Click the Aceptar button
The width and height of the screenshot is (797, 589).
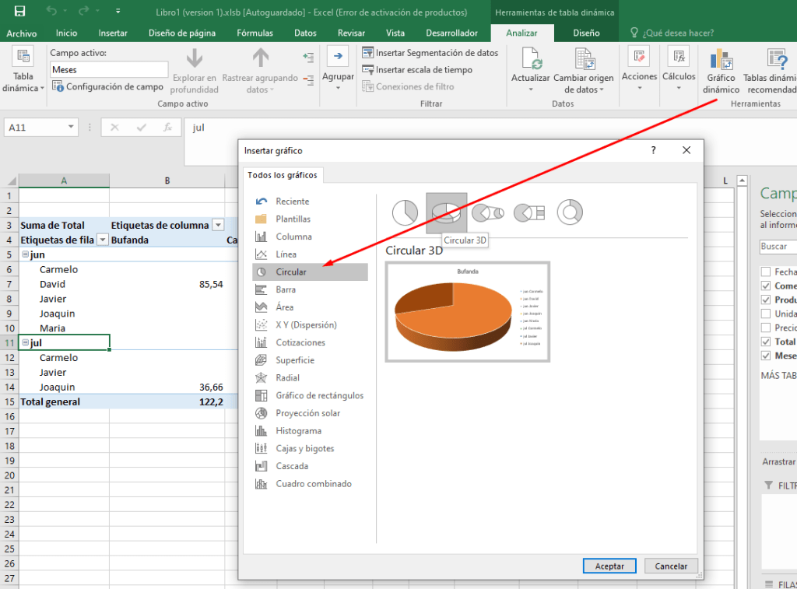tap(609, 566)
